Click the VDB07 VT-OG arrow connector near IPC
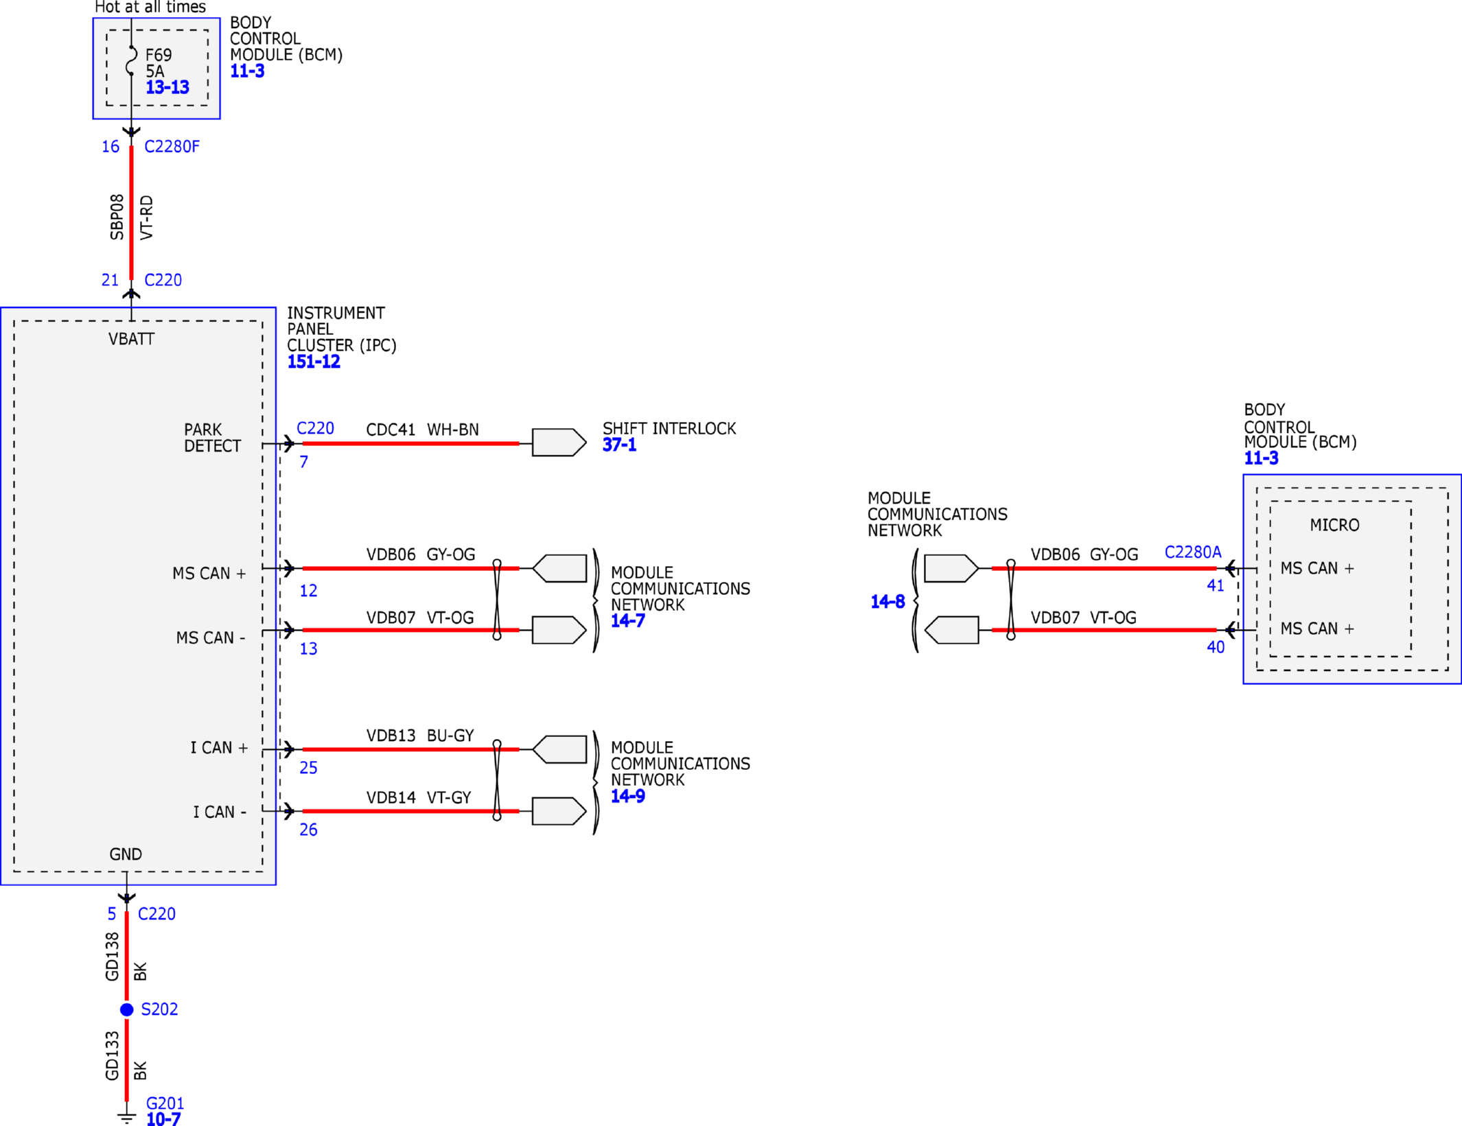1462x1126 pixels. (x=559, y=630)
